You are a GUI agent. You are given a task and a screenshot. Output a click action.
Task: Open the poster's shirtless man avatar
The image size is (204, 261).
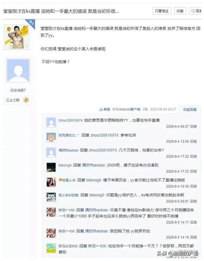click(16, 37)
